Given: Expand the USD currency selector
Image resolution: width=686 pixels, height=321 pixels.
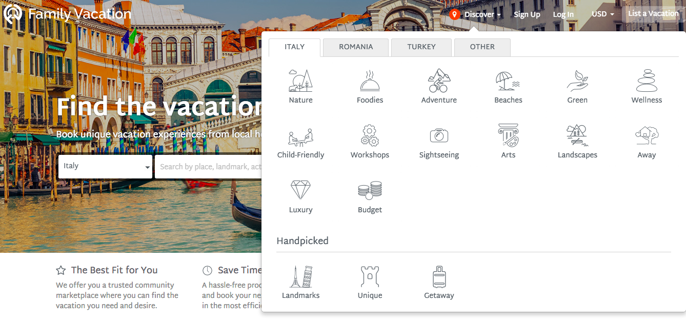Looking at the screenshot, I should point(602,14).
